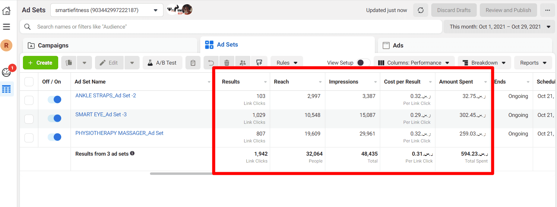This screenshot has height=207, width=557.
Task: Click the horizontal scrollbar under the table
Action: (x=181, y=173)
